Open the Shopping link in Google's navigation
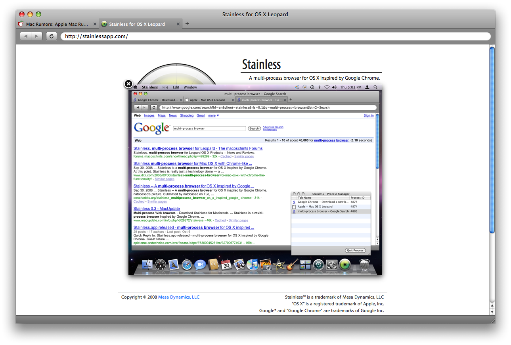 [187, 116]
